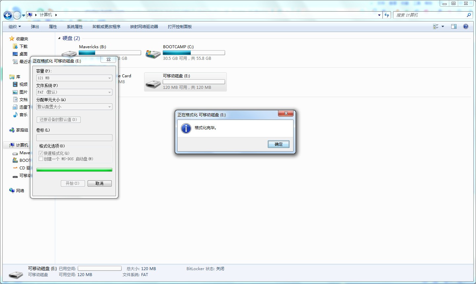
Task: Toggle the preview pane
Action: pyautogui.click(x=454, y=26)
